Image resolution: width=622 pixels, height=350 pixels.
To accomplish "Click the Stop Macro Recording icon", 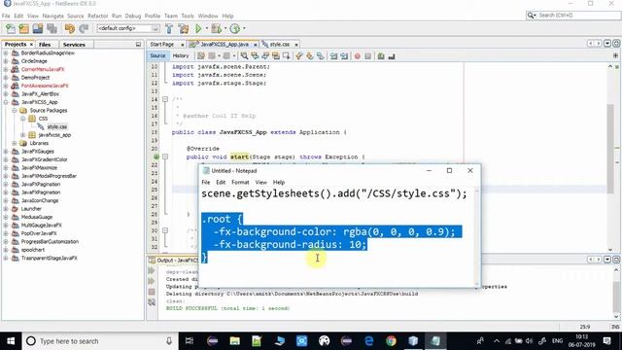I will [368, 56].
